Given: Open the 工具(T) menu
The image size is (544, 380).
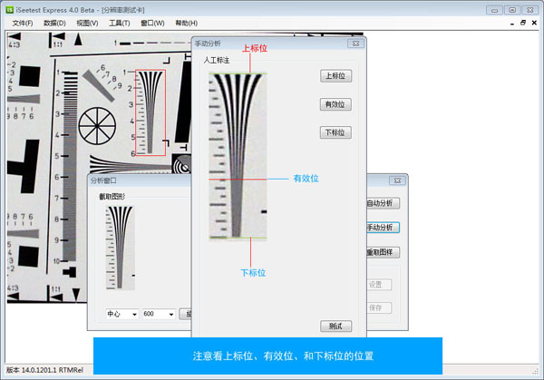Looking at the screenshot, I should click(119, 23).
